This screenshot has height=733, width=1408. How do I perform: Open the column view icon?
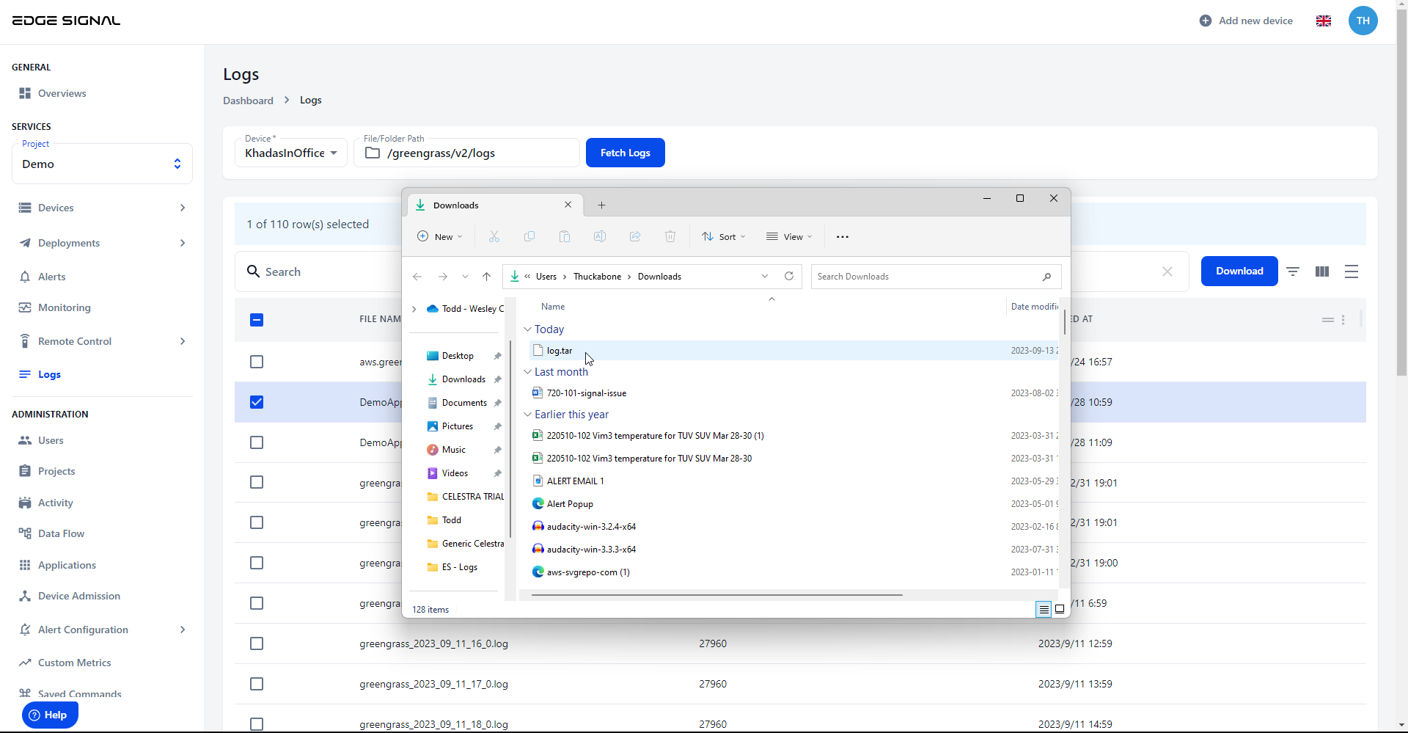coord(1322,271)
